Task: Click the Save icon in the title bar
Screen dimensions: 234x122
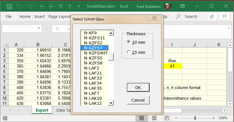Action: 9,6
